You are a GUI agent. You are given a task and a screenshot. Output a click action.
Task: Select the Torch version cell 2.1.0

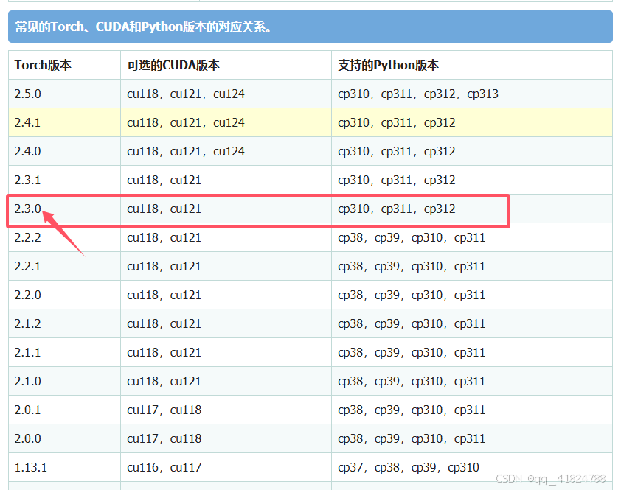[65, 381]
